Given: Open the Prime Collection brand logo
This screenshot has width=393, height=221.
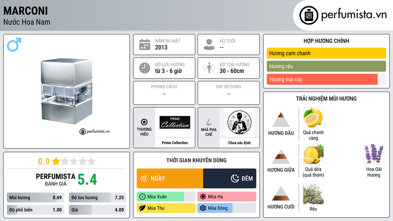Looking at the screenshot, I should pyautogui.click(x=175, y=122).
